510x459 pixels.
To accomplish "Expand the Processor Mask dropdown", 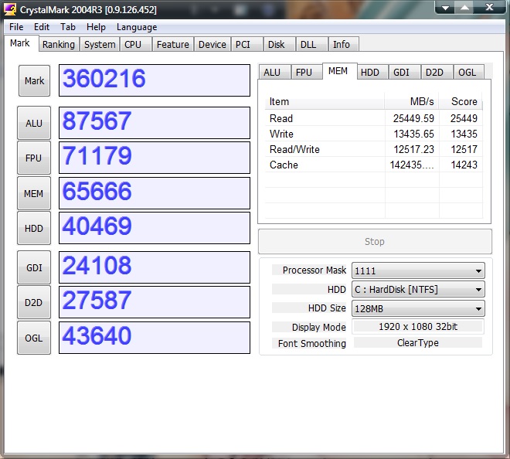I will [478, 270].
